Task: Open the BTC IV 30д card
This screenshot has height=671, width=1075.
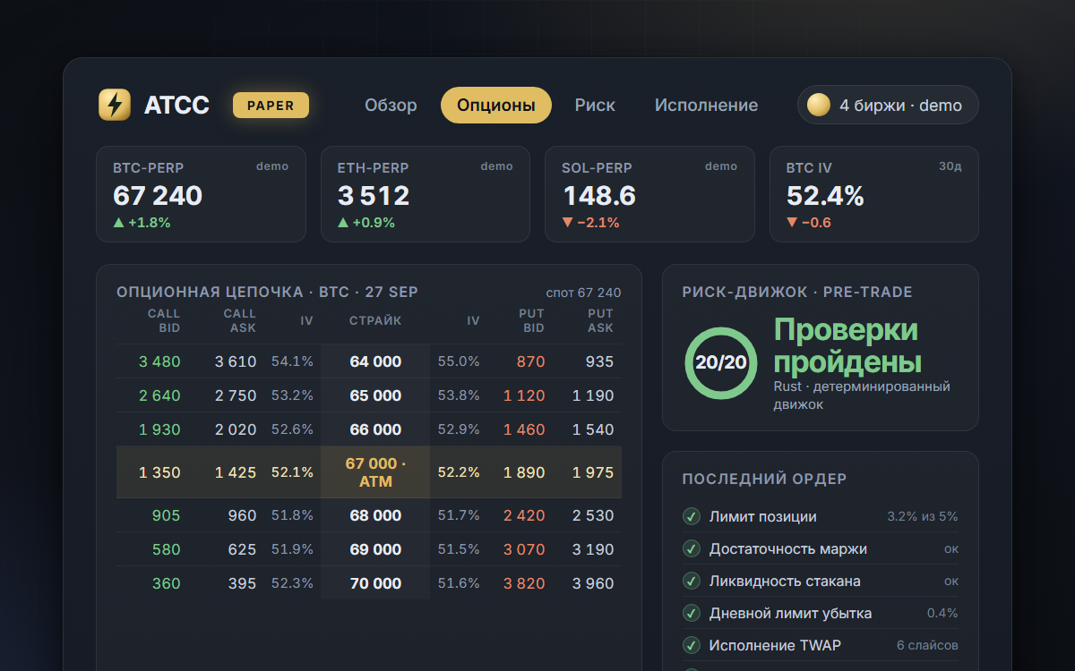Action: point(874,194)
